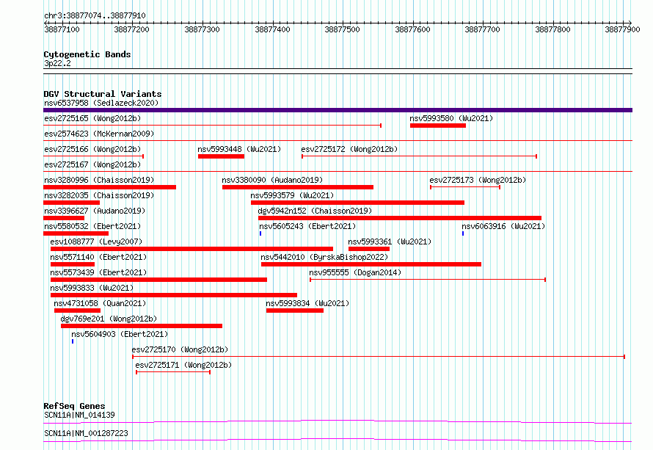Click nsv5571140 (Ebert2021) label
Screen dimensions: 653x450
point(98,257)
